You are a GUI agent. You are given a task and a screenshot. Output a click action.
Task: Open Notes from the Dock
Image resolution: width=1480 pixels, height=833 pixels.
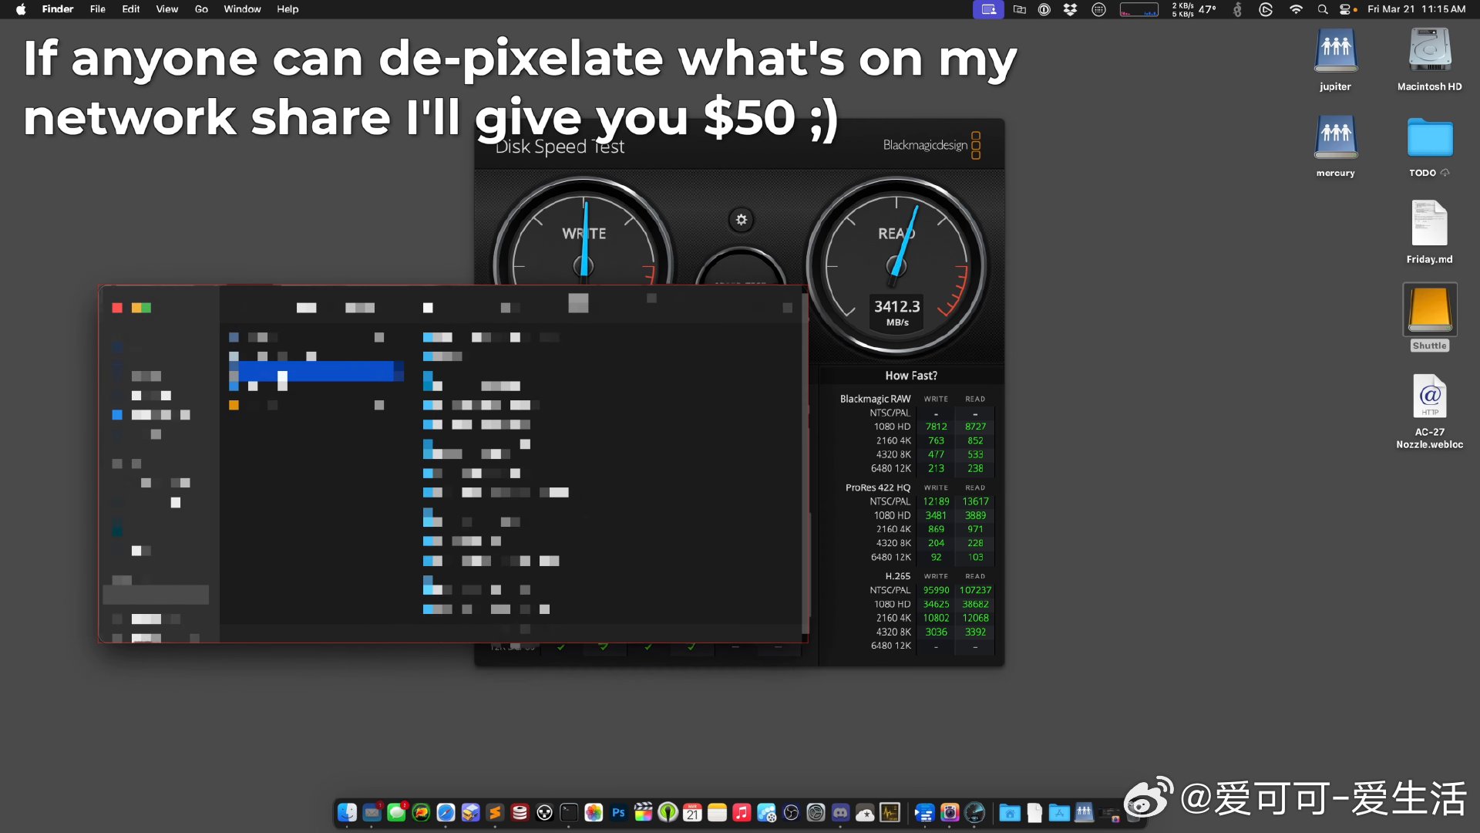tap(717, 812)
